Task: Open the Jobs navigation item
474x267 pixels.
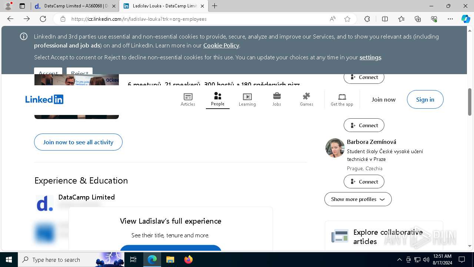Action: [x=277, y=99]
